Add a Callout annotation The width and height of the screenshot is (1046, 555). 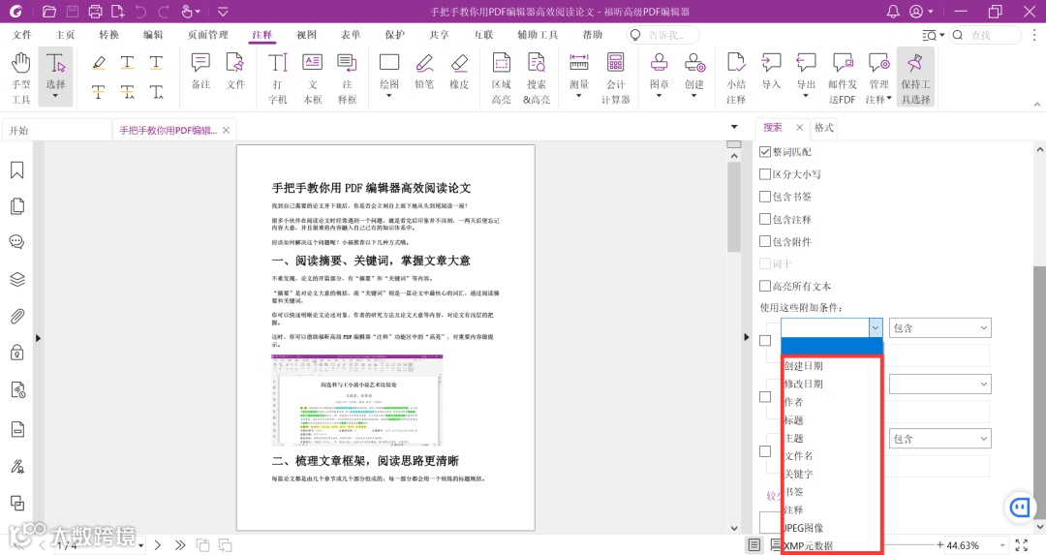pyautogui.click(x=347, y=78)
